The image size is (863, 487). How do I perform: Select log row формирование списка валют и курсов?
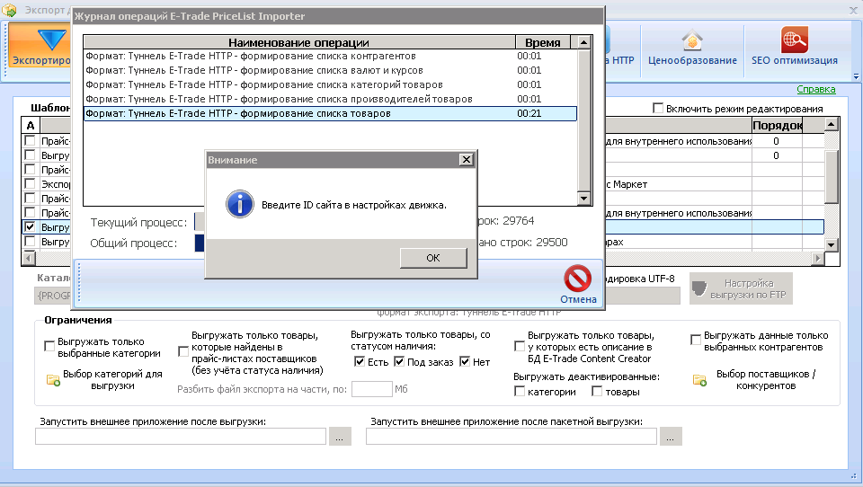(330, 70)
